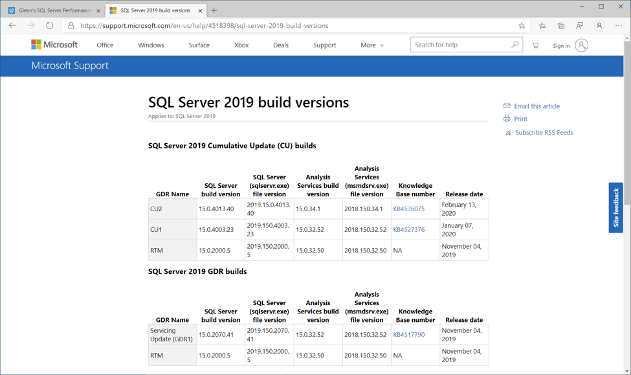Viewport: 631px width, 375px height.
Task: Open the Favorites list icon
Action: click(x=542, y=26)
